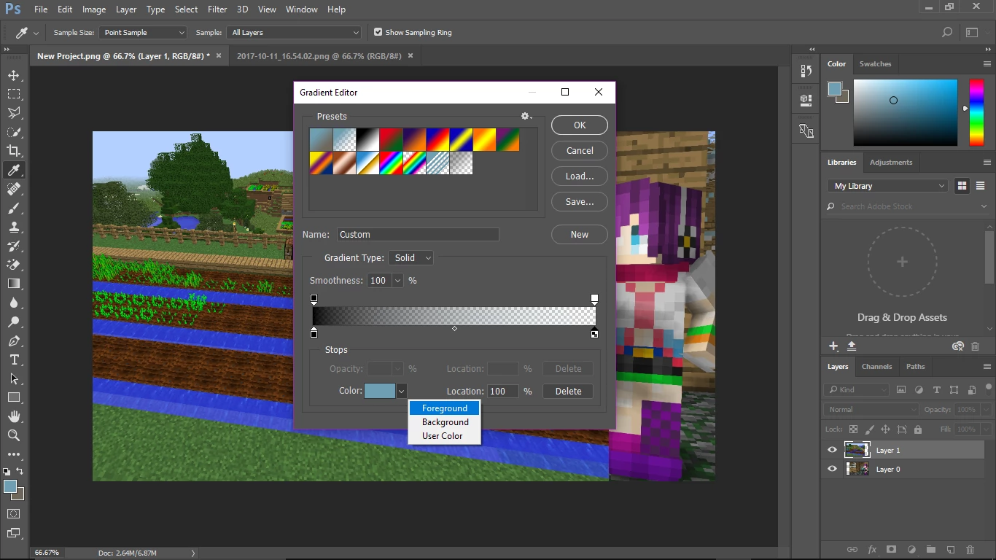Select the Gradient tool in toolbar
The width and height of the screenshot is (996, 560).
point(14,284)
